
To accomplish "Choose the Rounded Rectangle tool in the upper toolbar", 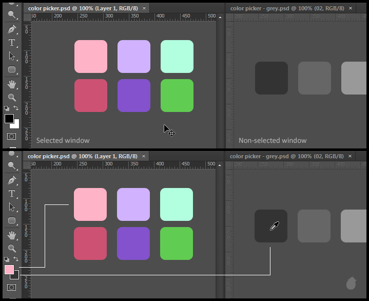I will tap(11, 69).
